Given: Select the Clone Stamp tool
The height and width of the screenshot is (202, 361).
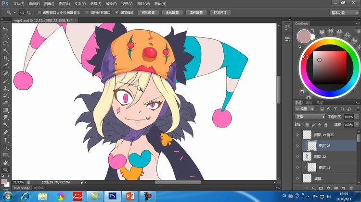Looking at the screenshot, I should (x=5, y=88).
